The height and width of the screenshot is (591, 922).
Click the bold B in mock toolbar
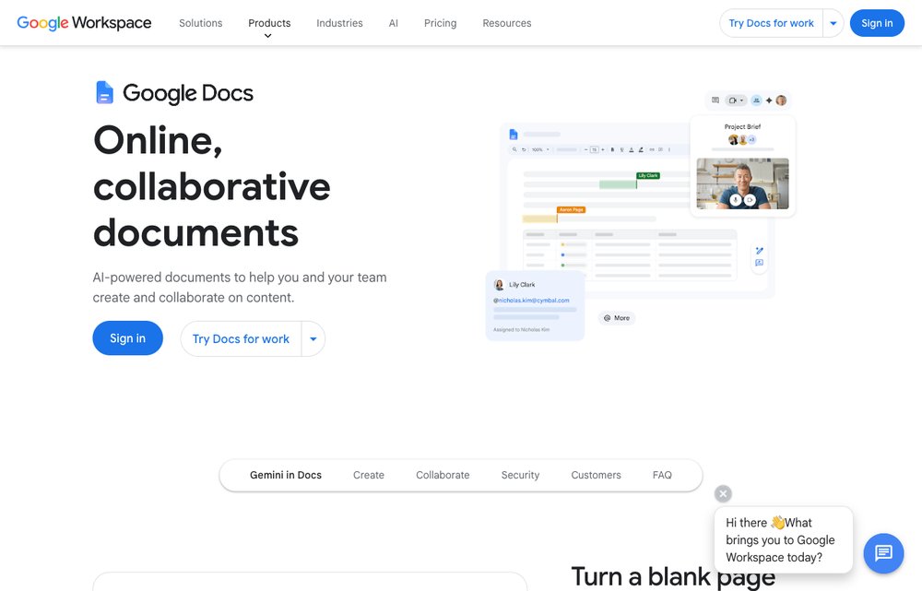pos(613,149)
